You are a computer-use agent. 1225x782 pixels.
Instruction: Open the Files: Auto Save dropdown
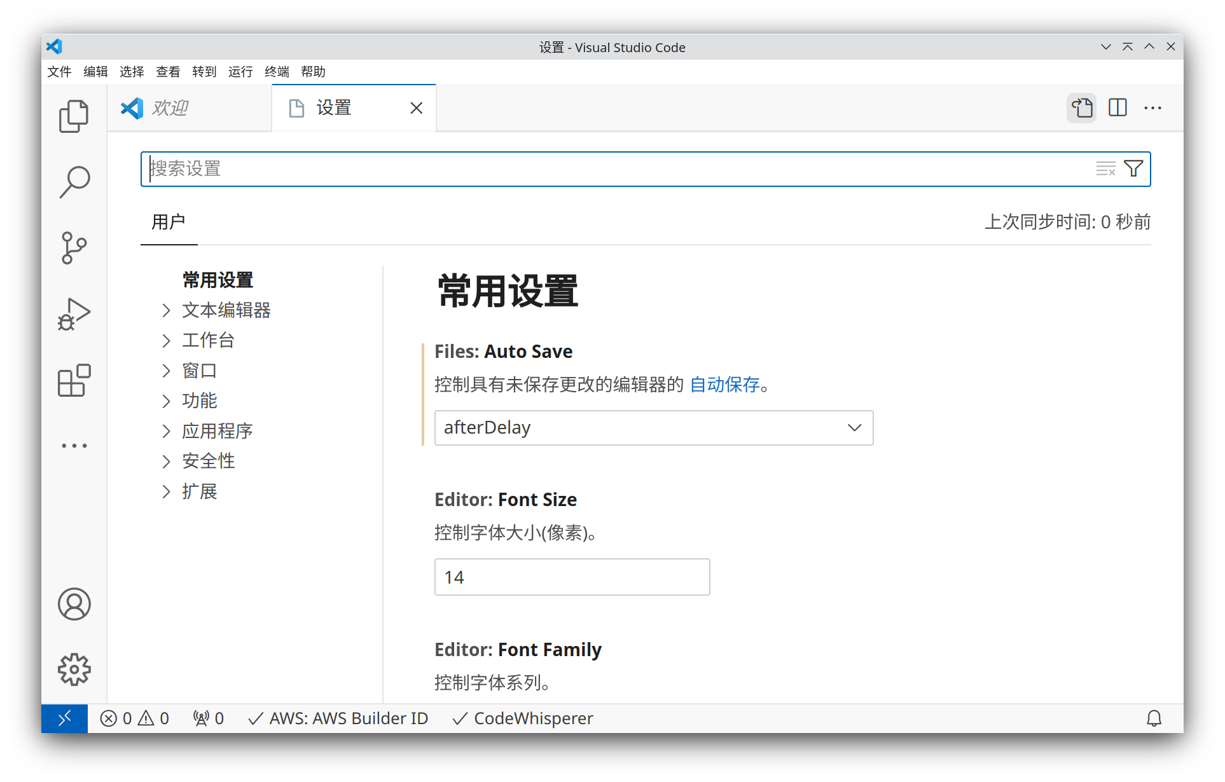click(653, 428)
